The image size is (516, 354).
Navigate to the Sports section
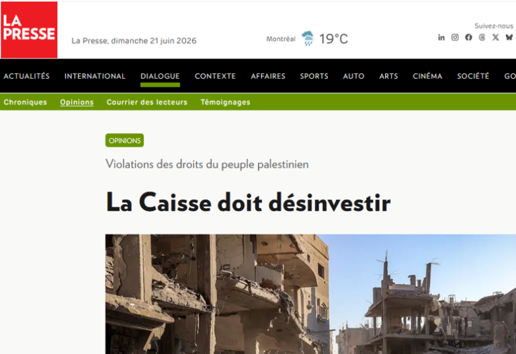point(314,76)
